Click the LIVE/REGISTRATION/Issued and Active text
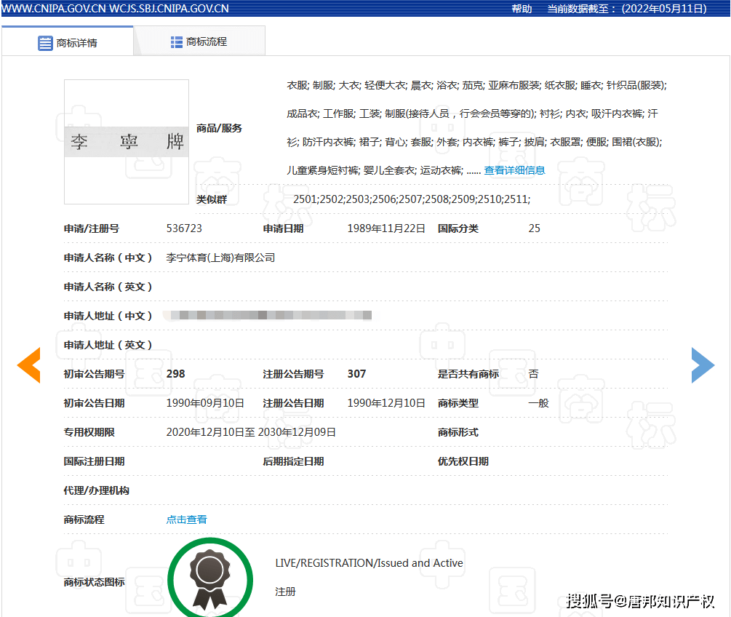 (369, 563)
